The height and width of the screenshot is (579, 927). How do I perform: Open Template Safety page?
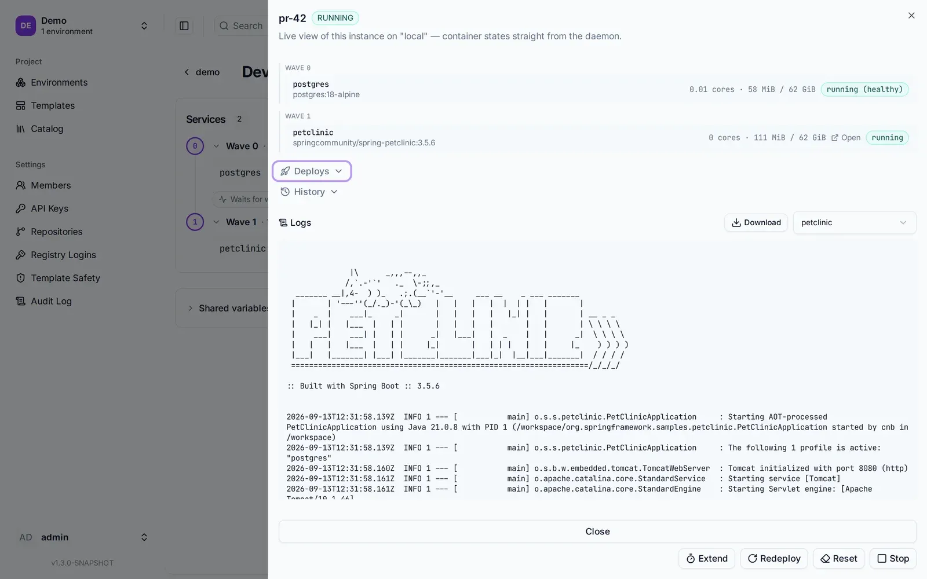[x=65, y=278]
